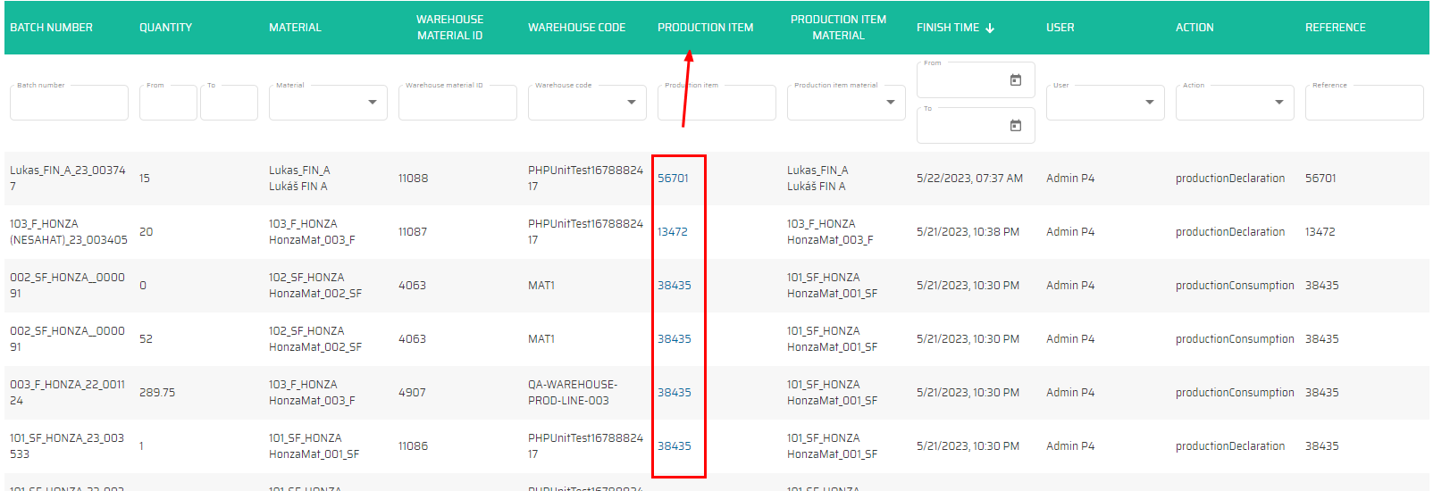The width and height of the screenshot is (1450, 491).
Task: Click the Warehouse Material ID header
Action: point(449,28)
